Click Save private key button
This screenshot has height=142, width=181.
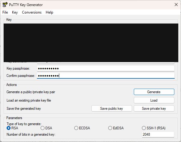154,109
